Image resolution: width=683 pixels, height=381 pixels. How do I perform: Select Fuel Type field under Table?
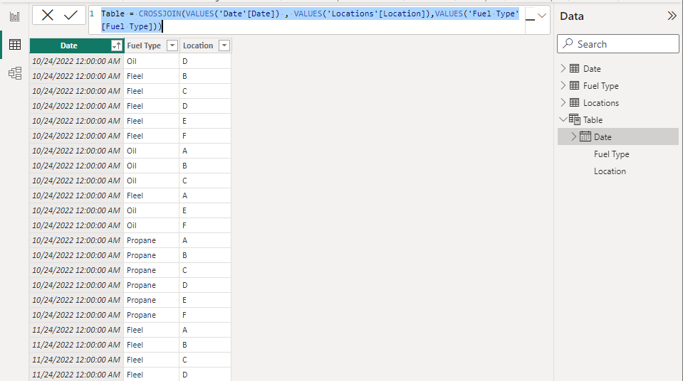click(x=611, y=154)
